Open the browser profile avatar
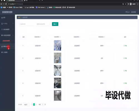 click(x=131, y=4)
